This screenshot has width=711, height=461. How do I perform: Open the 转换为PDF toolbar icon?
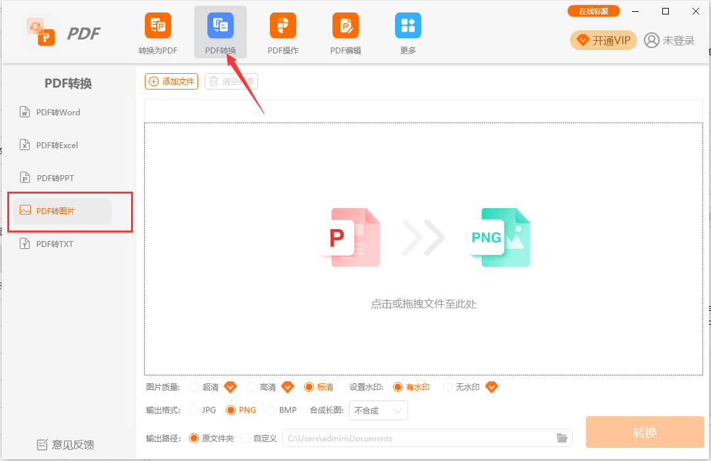tap(157, 26)
